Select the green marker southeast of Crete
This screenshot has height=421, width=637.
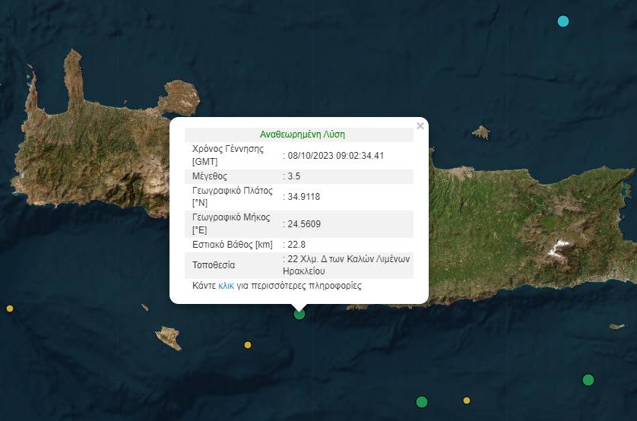pyautogui.click(x=588, y=379)
